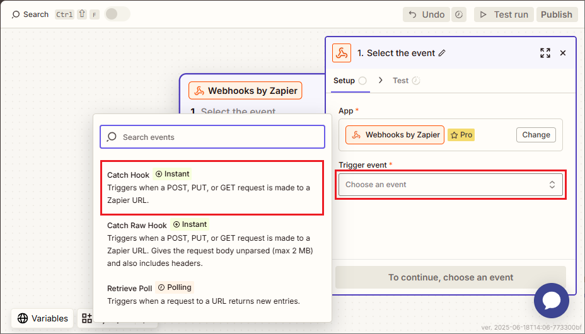Focus the Search events field
Screen dimensions: 585x334
[212, 137]
